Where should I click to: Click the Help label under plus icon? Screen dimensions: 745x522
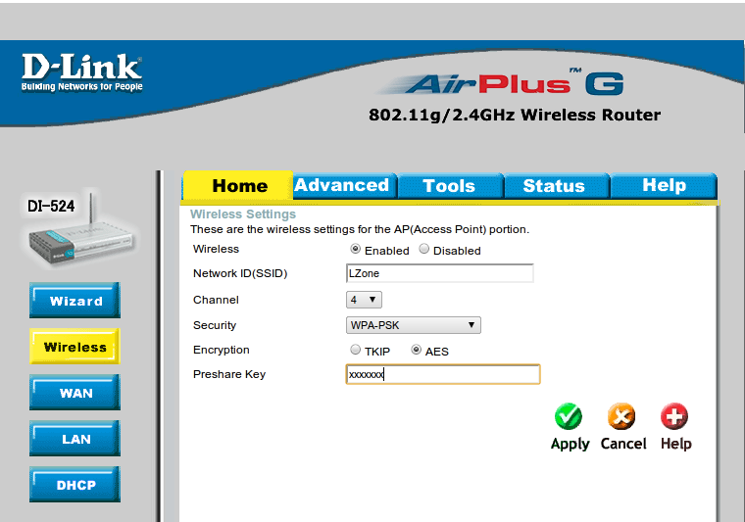[675, 444]
